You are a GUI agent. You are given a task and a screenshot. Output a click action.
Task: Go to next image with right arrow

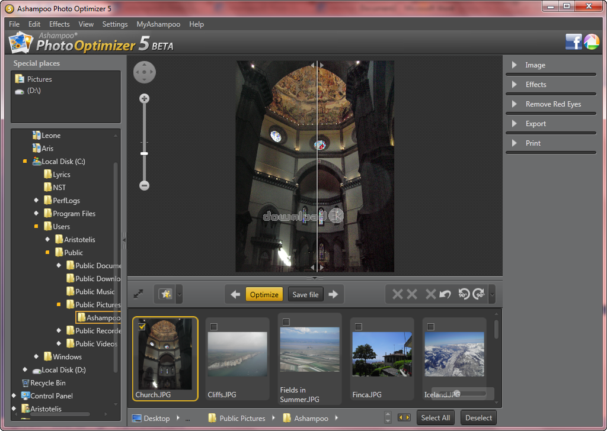tap(333, 295)
